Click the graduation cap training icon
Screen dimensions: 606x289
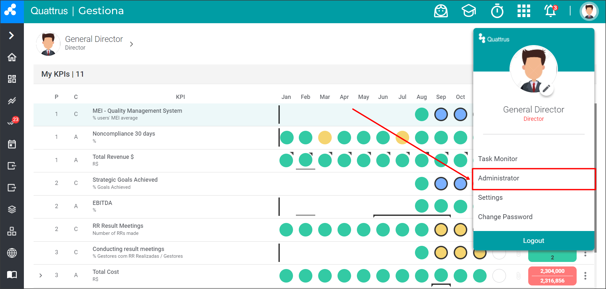pyautogui.click(x=469, y=11)
